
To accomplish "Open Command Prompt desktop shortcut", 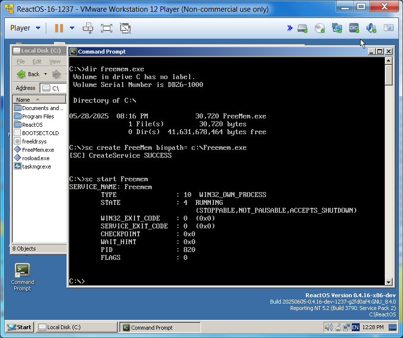I will click(x=22, y=277).
